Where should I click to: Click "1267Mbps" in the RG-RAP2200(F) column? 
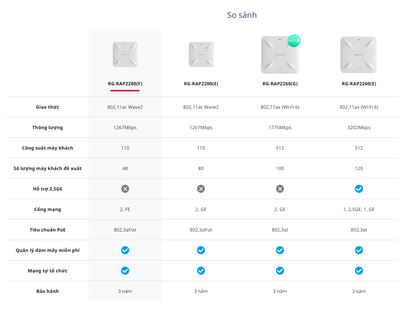(x=125, y=127)
